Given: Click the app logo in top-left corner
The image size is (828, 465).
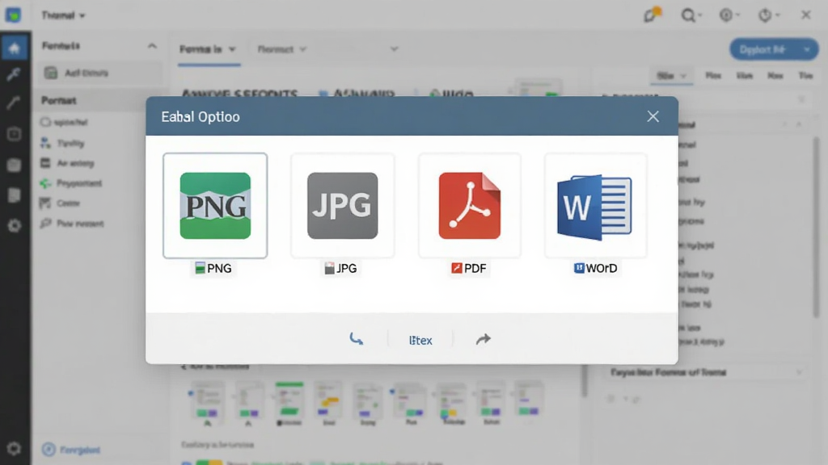Looking at the screenshot, I should 13,15.
